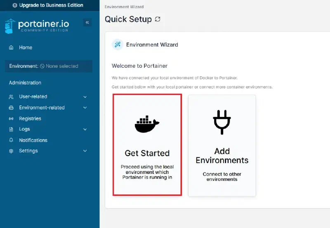The image size is (330, 228).
Task: Choose the Add Environments card
Action: tap(222, 146)
